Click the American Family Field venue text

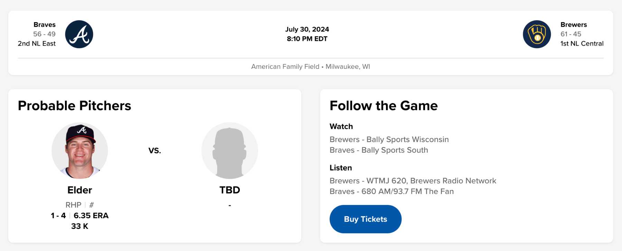coord(285,66)
